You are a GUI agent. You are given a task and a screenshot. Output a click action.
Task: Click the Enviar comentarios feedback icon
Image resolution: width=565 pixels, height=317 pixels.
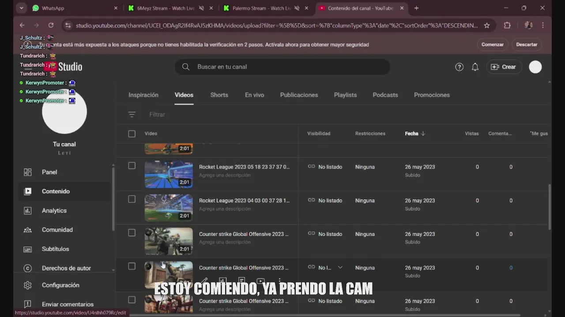(x=27, y=304)
